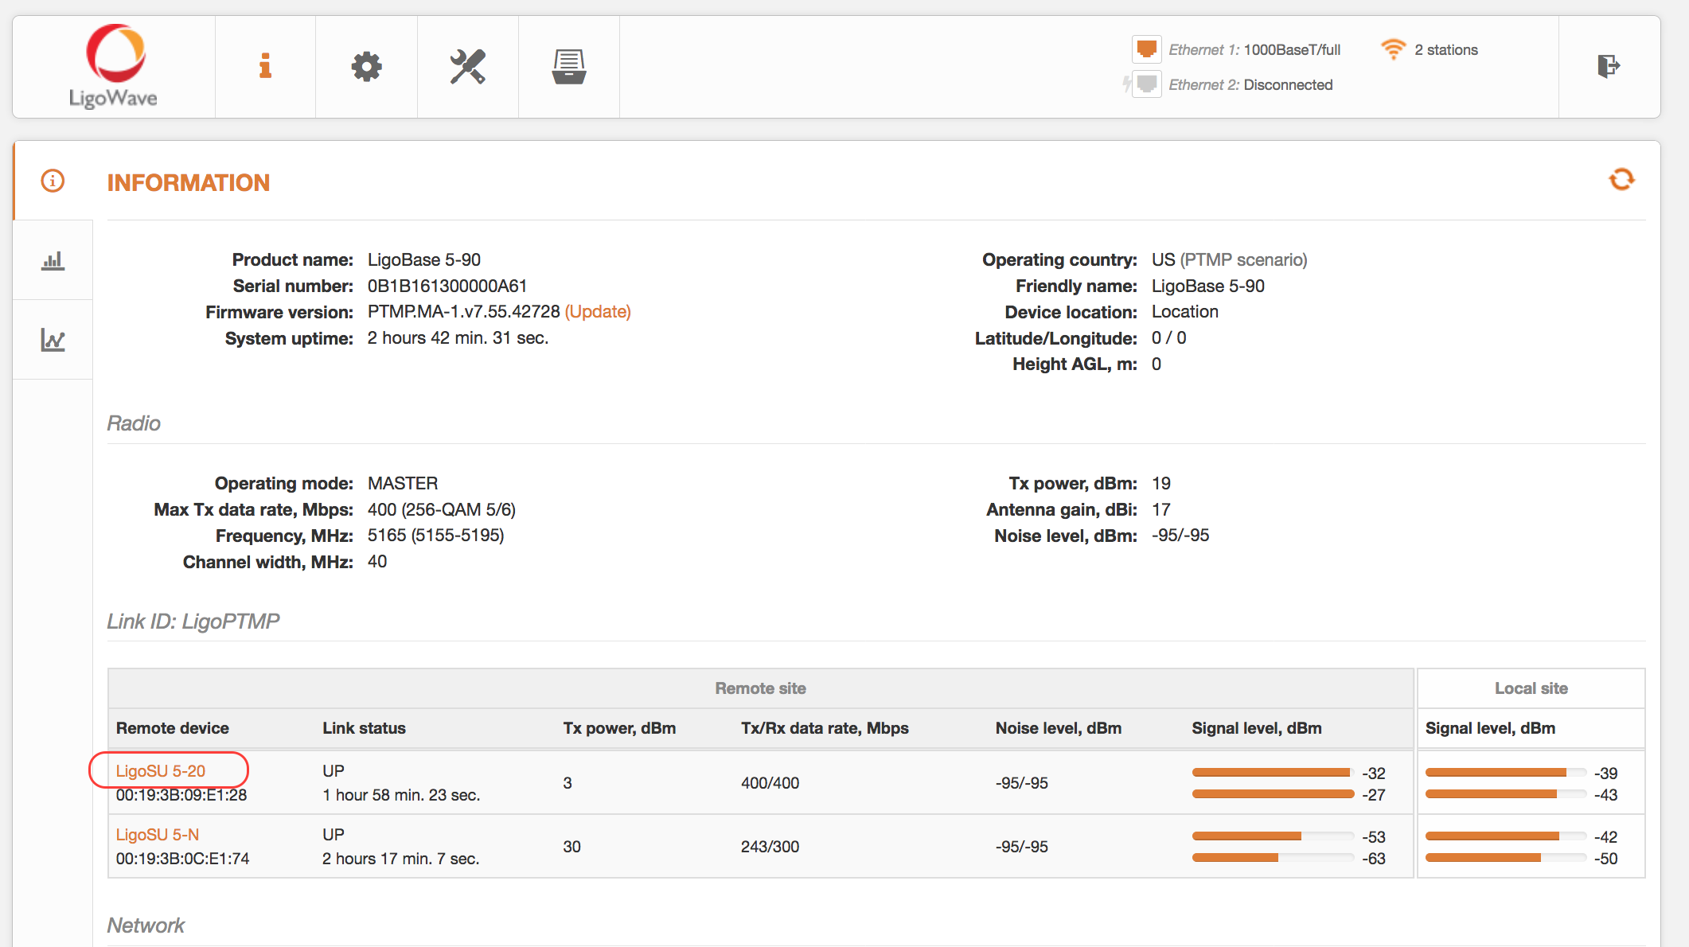Open the orange information icon in the toolbar
This screenshot has width=1689, height=947.
[x=265, y=67]
